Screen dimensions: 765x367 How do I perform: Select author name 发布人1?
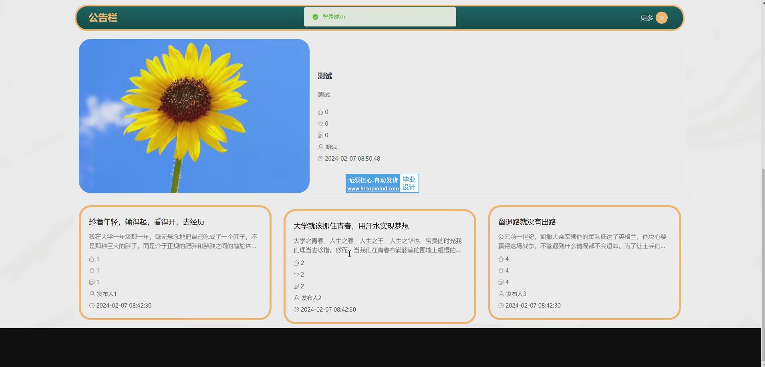[107, 294]
